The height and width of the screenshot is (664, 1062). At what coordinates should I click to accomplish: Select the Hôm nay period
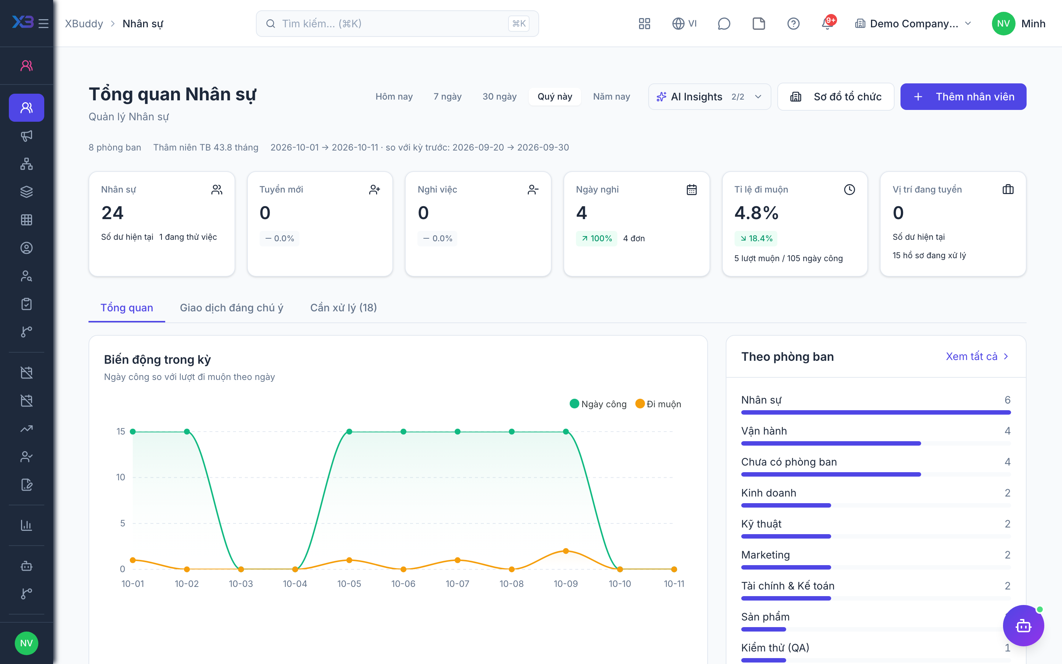(x=394, y=97)
